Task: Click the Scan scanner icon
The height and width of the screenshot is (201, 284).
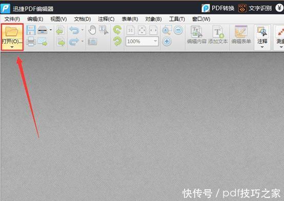Action: [x=43, y=30]
